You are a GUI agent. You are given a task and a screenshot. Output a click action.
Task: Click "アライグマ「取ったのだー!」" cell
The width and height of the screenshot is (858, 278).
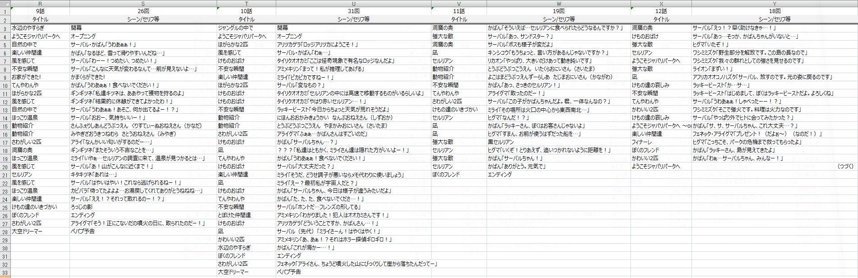point(558,93)
